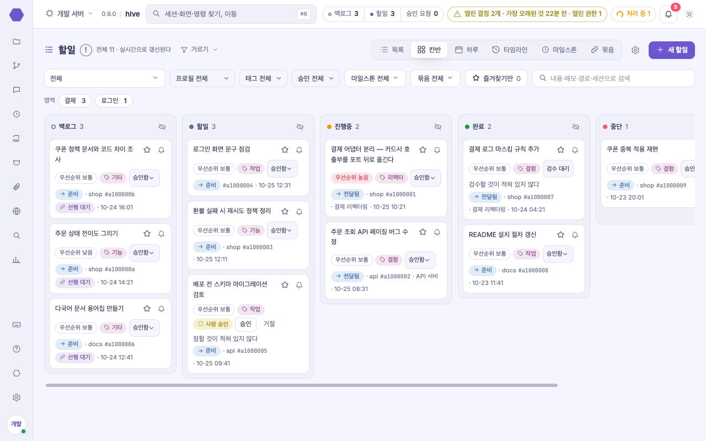706x441 pixels.
Task: Switch theme with the sun icon
Action: click(689, 14)
